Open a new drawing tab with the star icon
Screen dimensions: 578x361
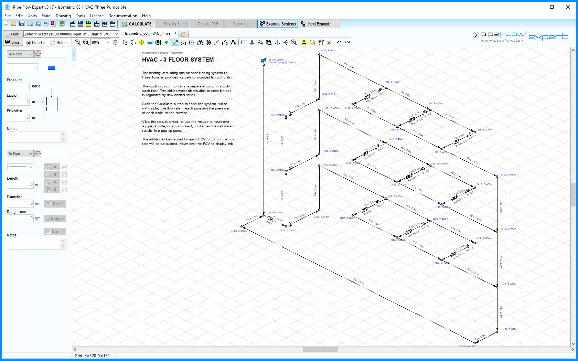click(x=184, y=34)
